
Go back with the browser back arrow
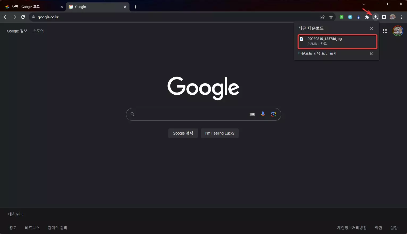6,17
